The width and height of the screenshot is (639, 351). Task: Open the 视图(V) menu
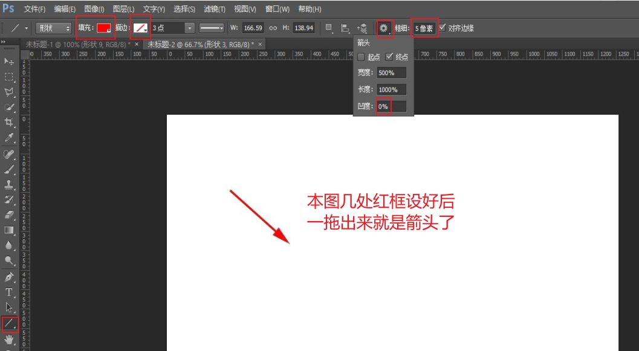click(x=245, y=9)
